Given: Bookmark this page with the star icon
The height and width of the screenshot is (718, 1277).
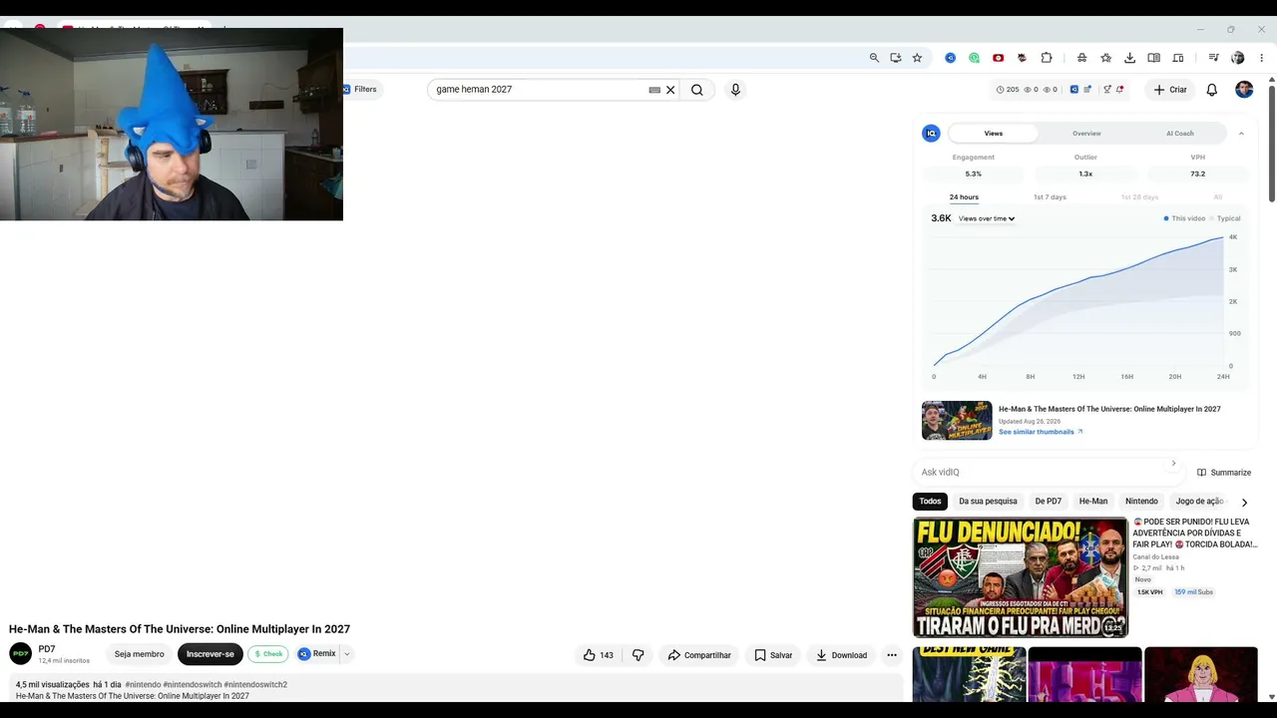Looking at the screenshot, I should point(917,58).
